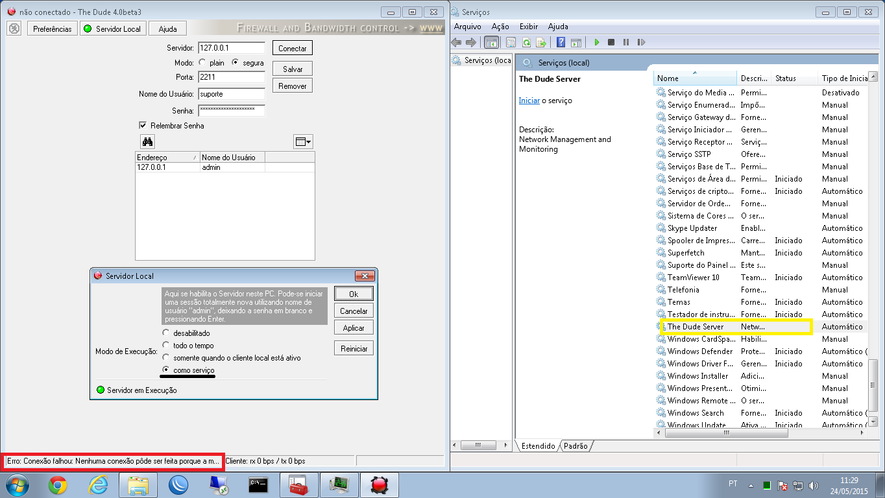Click the Export list icon in Serviços toolbar
The height and width of the screenshot is (498, 885).
point(541,42)
